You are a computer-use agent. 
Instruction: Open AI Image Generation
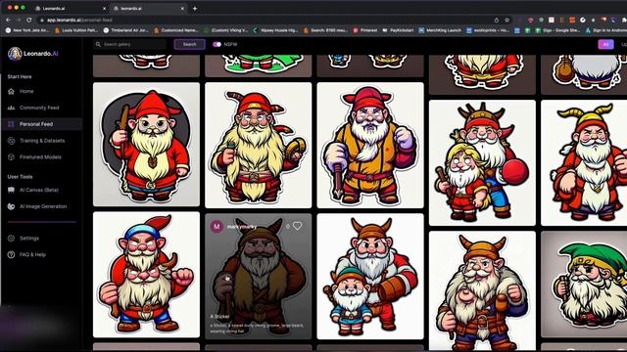coord(43,206)
